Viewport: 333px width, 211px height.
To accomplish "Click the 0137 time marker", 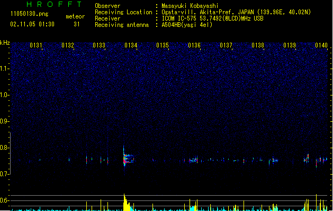I will [x=226, y=45].
